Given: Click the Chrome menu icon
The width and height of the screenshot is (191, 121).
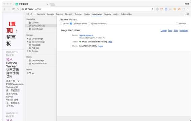Looking at the screenshot, I should 188,9.
